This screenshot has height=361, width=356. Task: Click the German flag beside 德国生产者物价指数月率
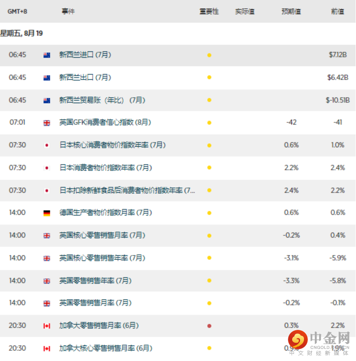[47, 213]
